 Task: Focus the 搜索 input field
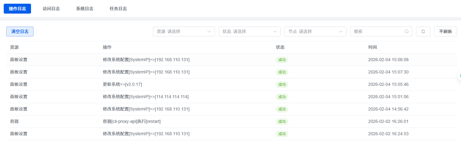coord(378,31)
